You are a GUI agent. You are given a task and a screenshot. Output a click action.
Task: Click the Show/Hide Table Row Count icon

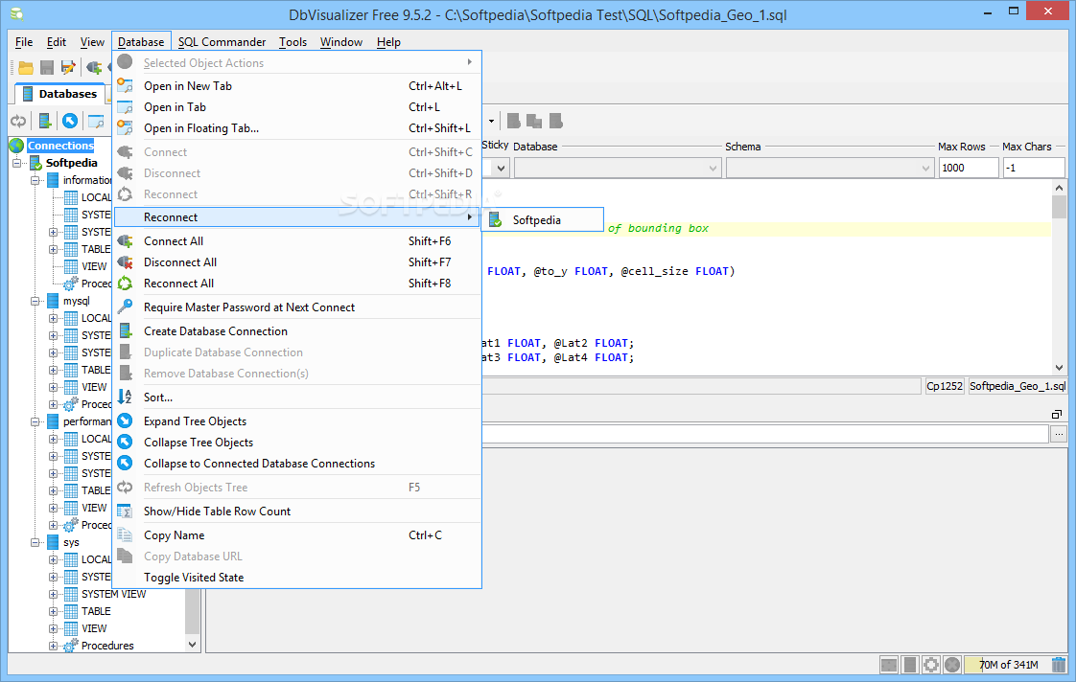125,511
